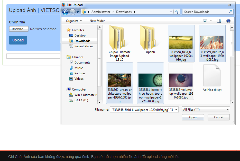Image resolution: width=240 pixels, height=161 pixels.
Task: Click file list scrollbar up arrow
Action: click(x=232, y=27)
